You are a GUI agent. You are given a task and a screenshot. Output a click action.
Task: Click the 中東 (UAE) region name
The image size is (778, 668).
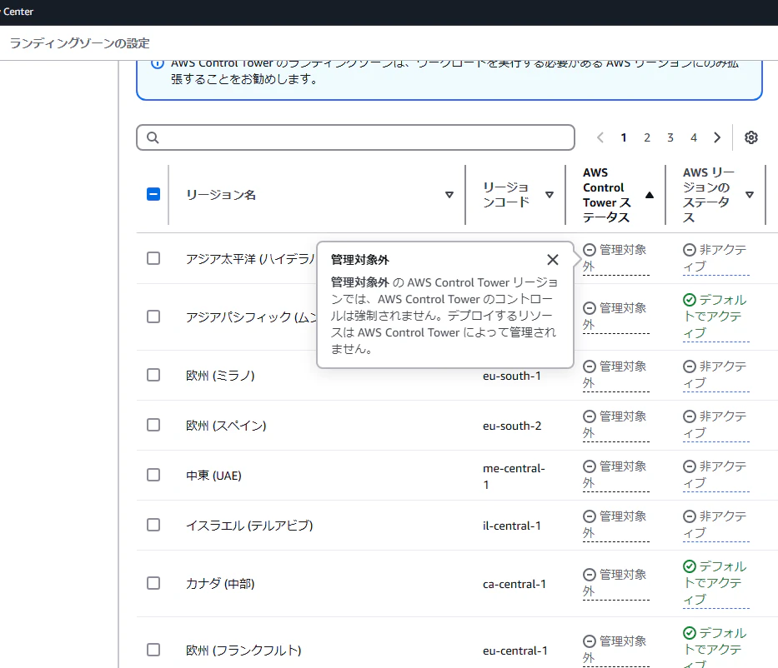pyautogui.click(x=213, y=476)
